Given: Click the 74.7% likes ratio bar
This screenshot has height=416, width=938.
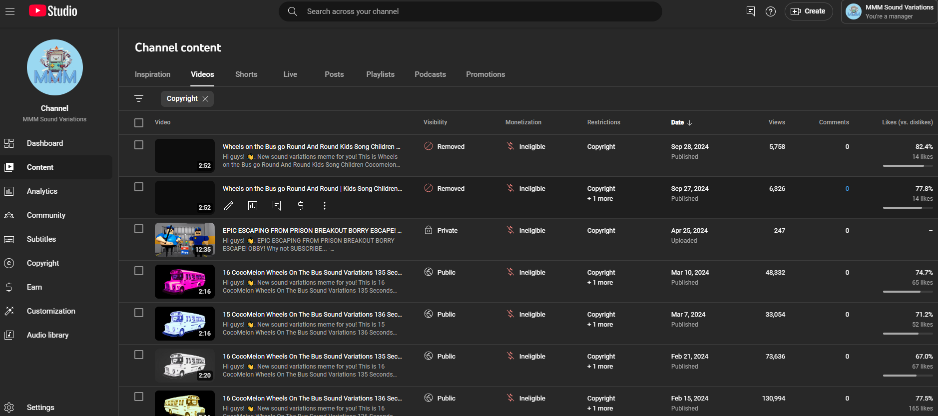Looking at the screenshot, I should click(908, 292).
